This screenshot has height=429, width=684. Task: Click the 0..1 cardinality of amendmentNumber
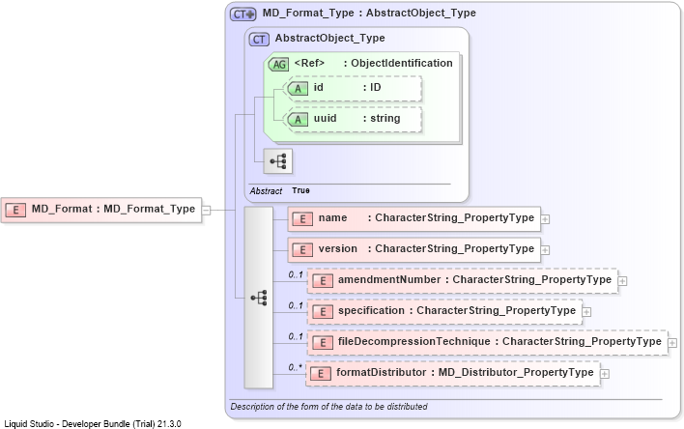(x=296, y=275)
